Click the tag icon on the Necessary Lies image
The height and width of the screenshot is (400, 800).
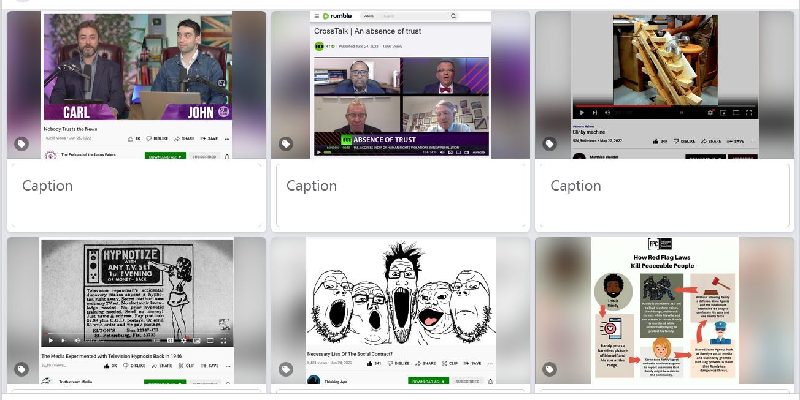click(286, 369)
